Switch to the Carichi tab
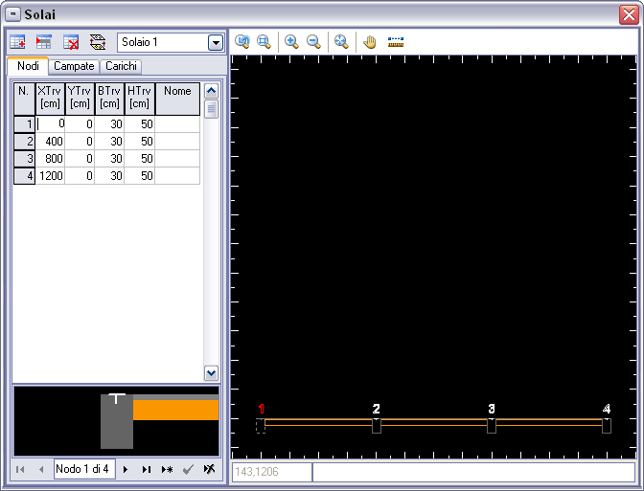Viewport: 644px width, 491px height. click(121, 66)
